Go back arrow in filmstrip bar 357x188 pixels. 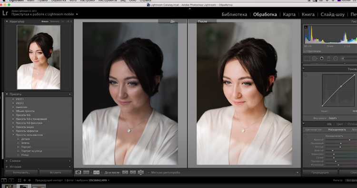point(25,180)
